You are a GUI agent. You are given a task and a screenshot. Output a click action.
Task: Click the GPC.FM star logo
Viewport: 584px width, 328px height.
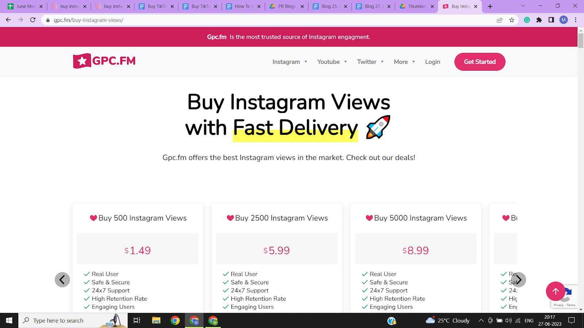pyautogui.click(x=104, y=61)
